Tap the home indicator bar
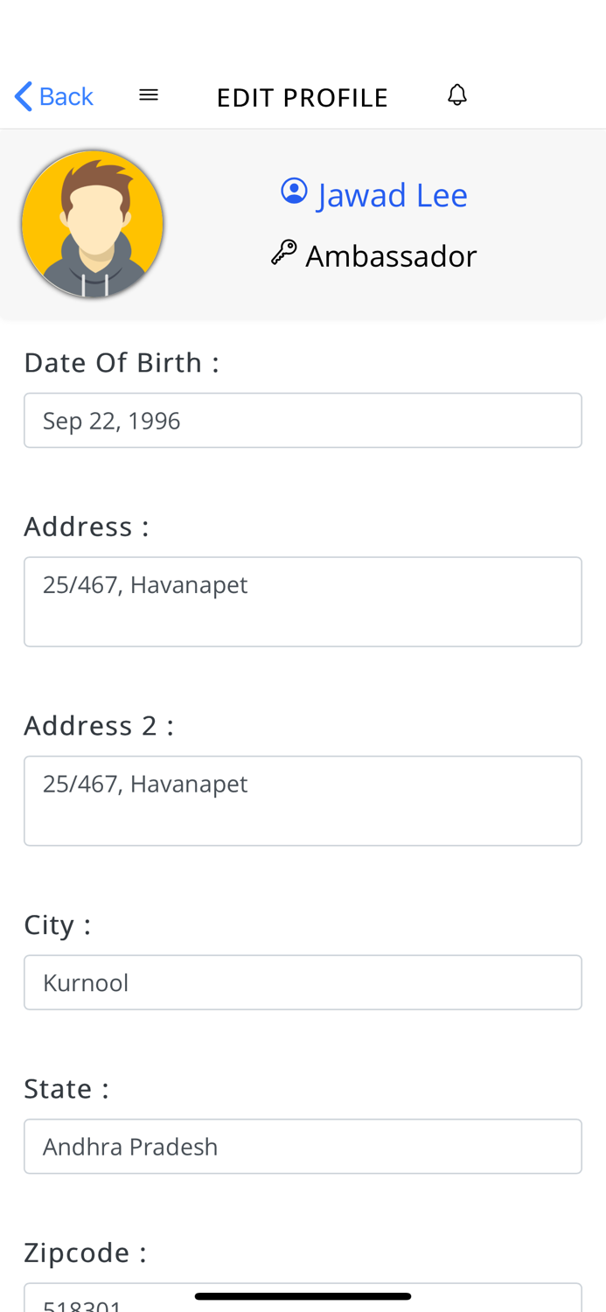The height and width of the screenshot is (1312, 606). click(x=303, y=1296)
